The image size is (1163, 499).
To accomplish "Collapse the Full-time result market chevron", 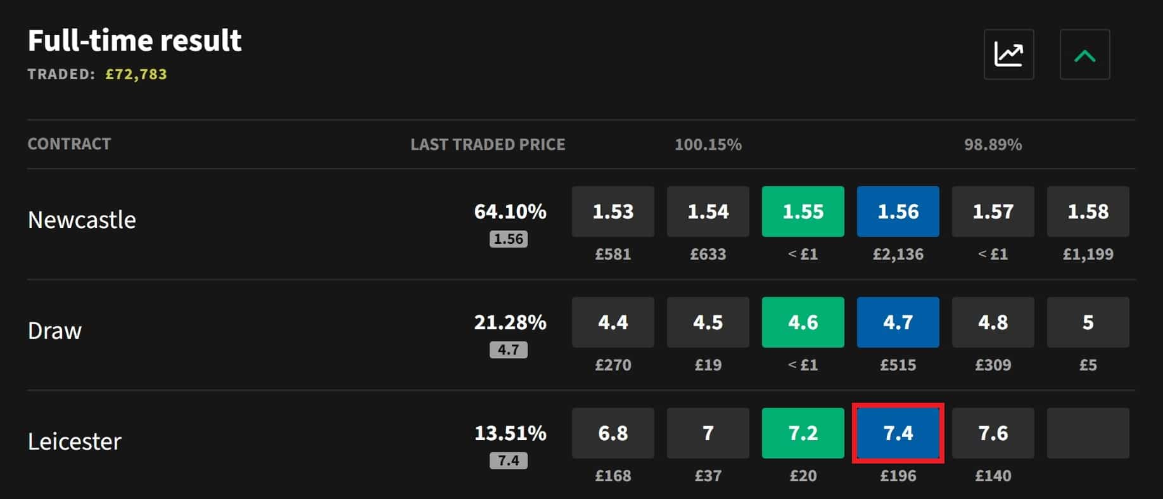I will click(x=1084, y=54).
